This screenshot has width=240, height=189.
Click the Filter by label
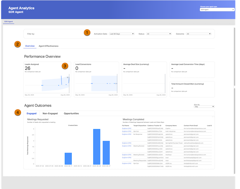point(31,34)
